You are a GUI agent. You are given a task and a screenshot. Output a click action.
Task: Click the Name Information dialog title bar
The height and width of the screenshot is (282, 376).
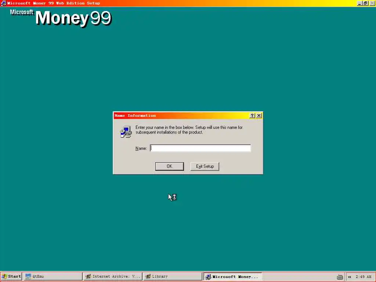[181, 116]
